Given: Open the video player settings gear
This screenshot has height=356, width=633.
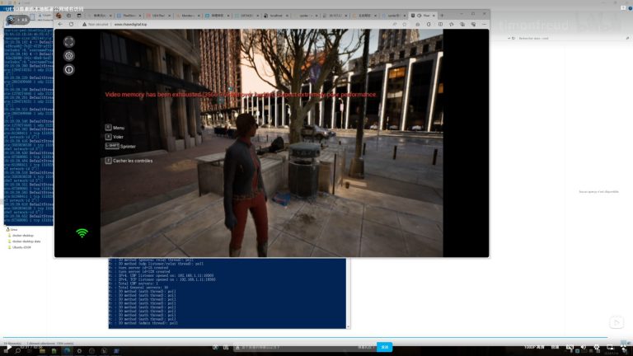Looking at the screenshot, I should [x=597, y=347].
